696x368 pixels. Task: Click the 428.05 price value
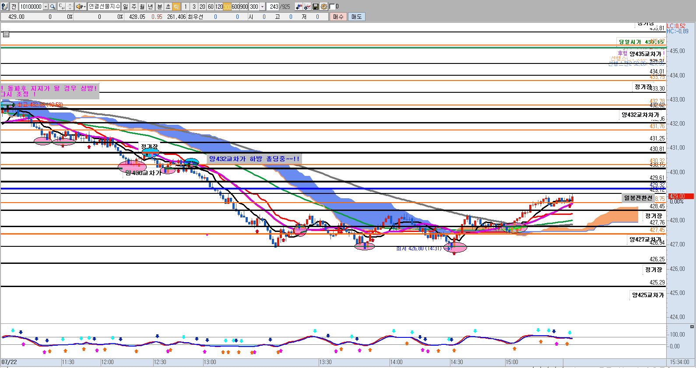pos(137,17)
